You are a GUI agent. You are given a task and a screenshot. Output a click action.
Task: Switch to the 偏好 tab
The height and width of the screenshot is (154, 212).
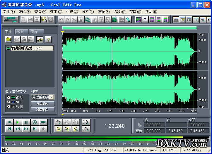[x=36, y=32]
